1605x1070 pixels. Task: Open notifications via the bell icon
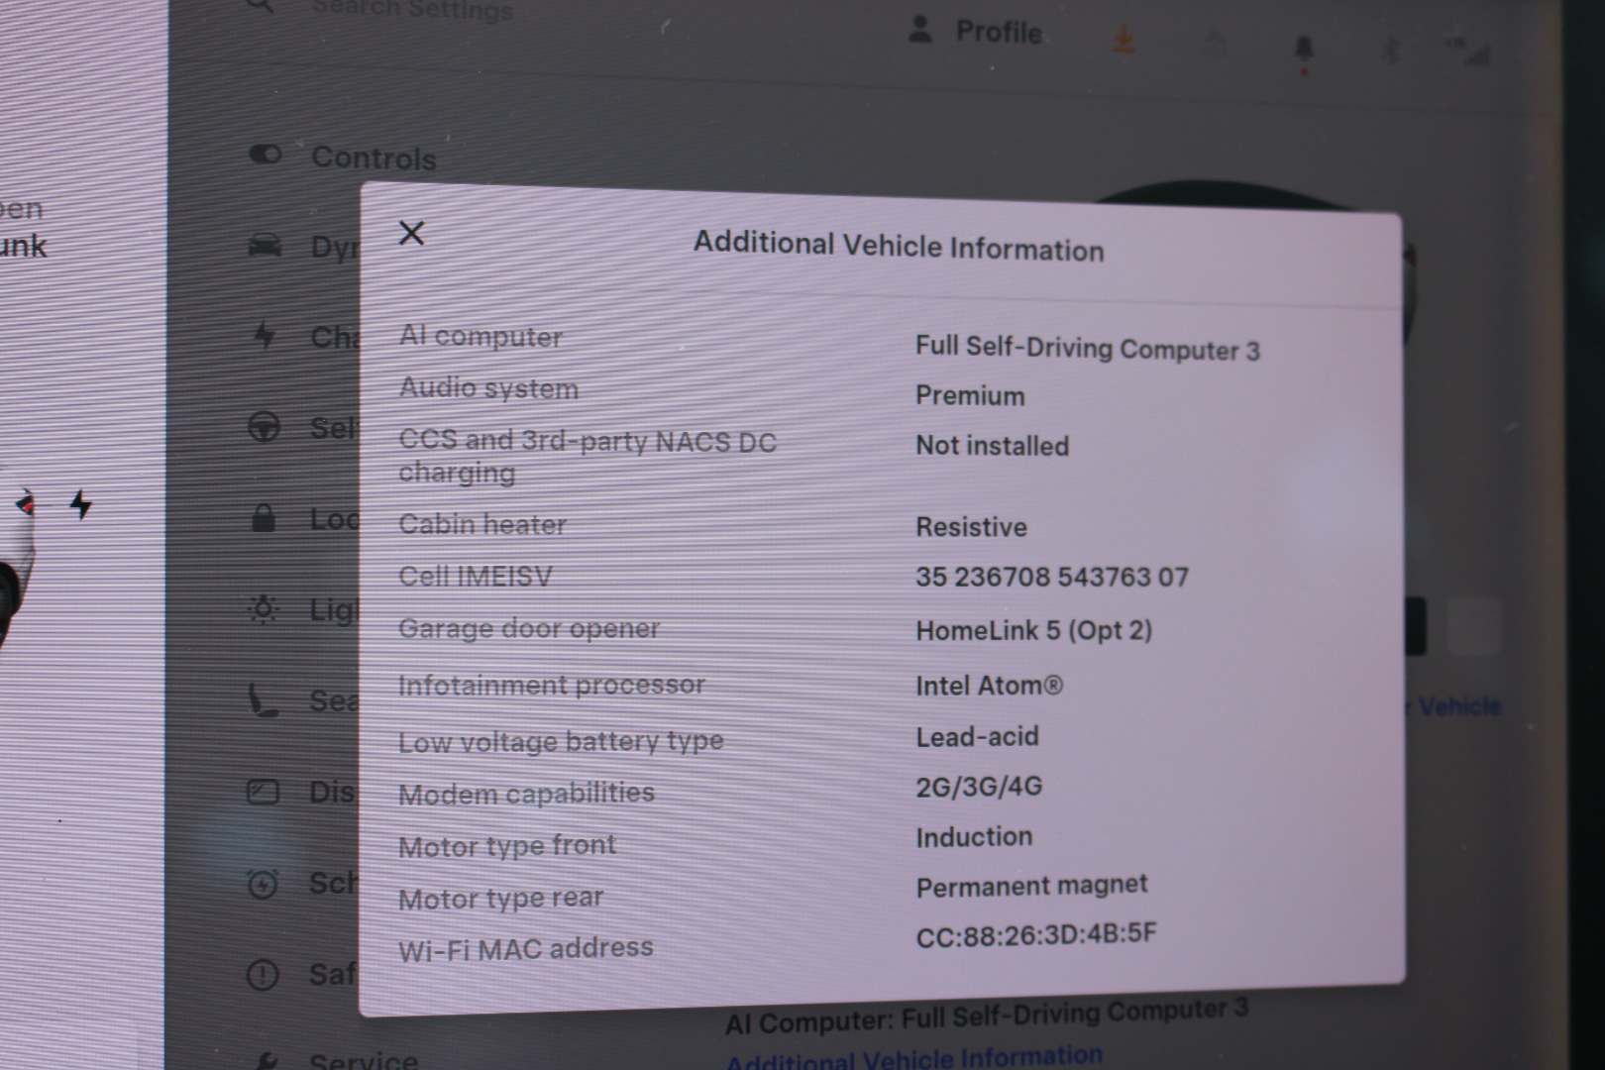tap(1304, 49)
